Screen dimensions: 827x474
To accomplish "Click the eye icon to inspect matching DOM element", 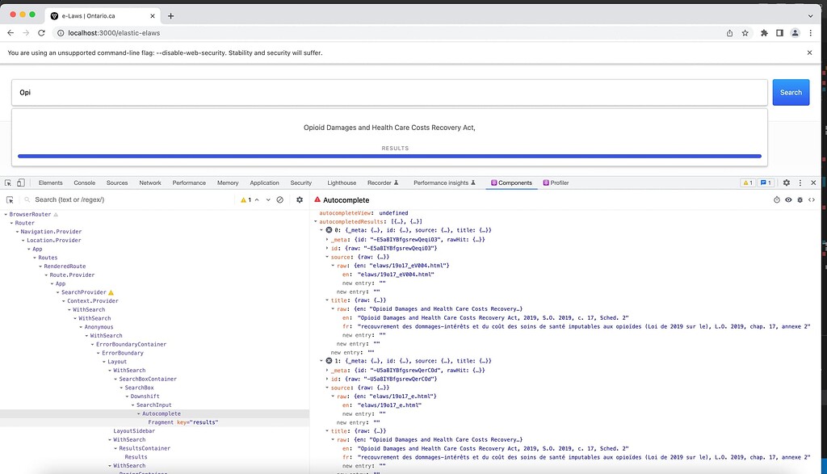I will (x=788, y=199).
